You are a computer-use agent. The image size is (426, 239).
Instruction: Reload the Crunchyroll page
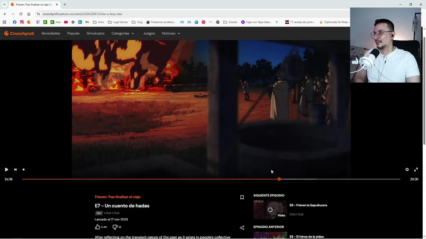(x=21, y=14)
